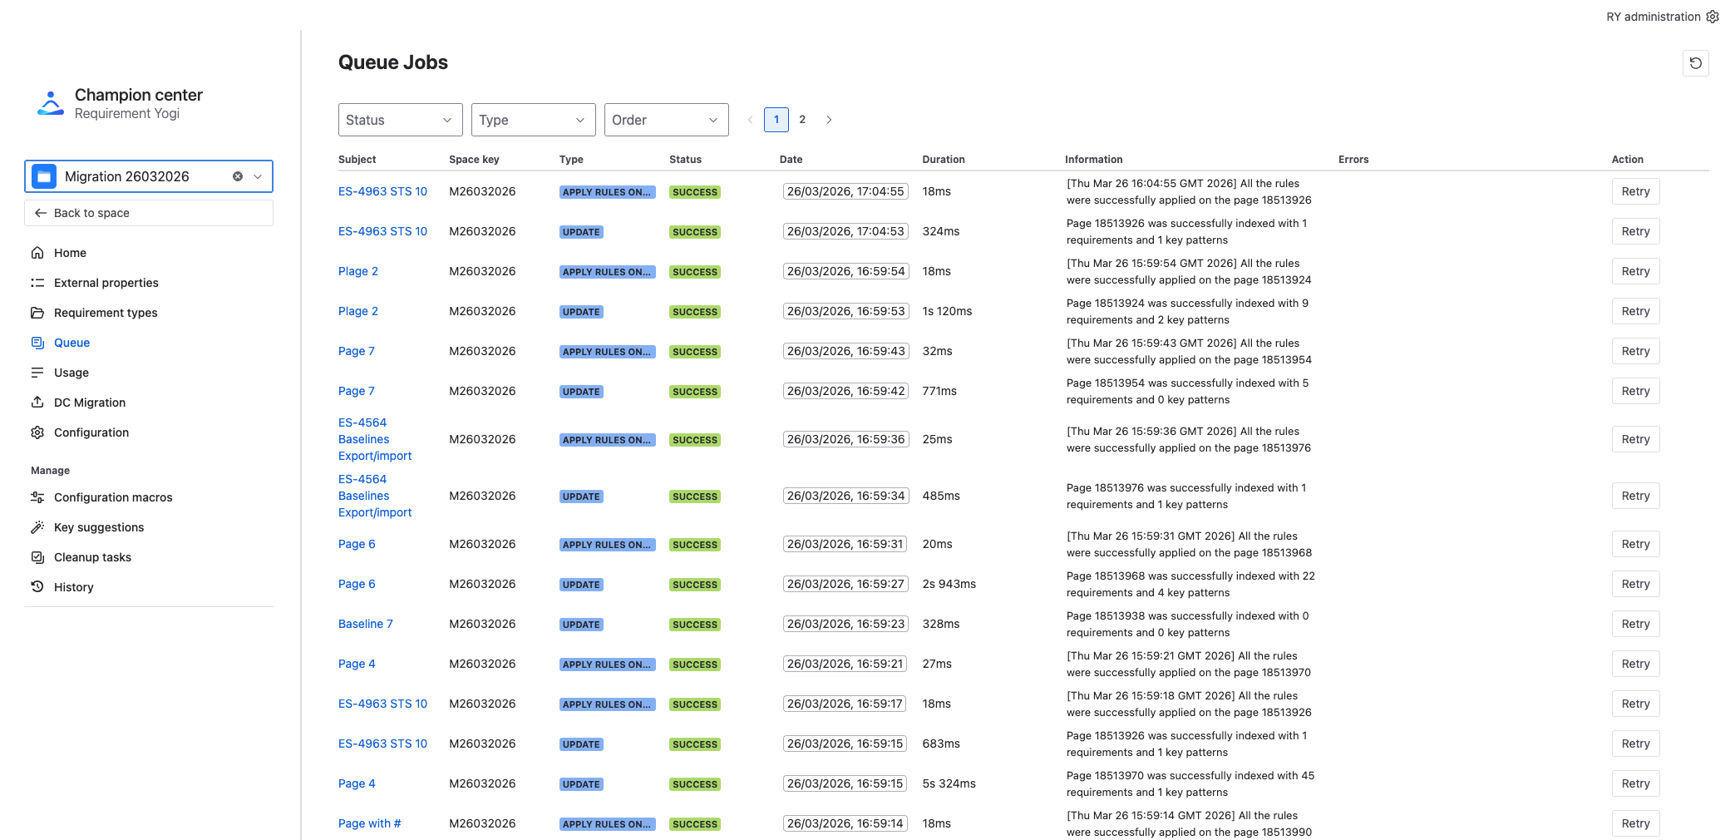Expand the space selector chevron
1735x840 pixels.
(x=258, y=176)
